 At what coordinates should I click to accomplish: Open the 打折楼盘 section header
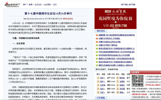[101, 98]
